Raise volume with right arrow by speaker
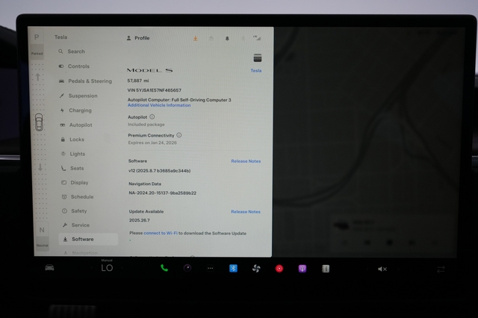The image size is (478, 318). click(x=398, y=269)
